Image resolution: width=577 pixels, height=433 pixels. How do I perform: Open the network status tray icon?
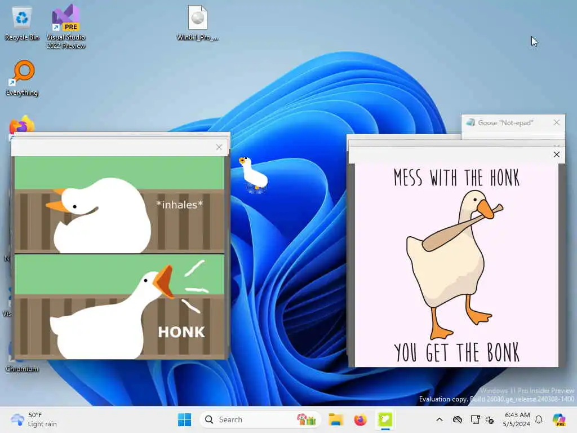pos(475,419)
